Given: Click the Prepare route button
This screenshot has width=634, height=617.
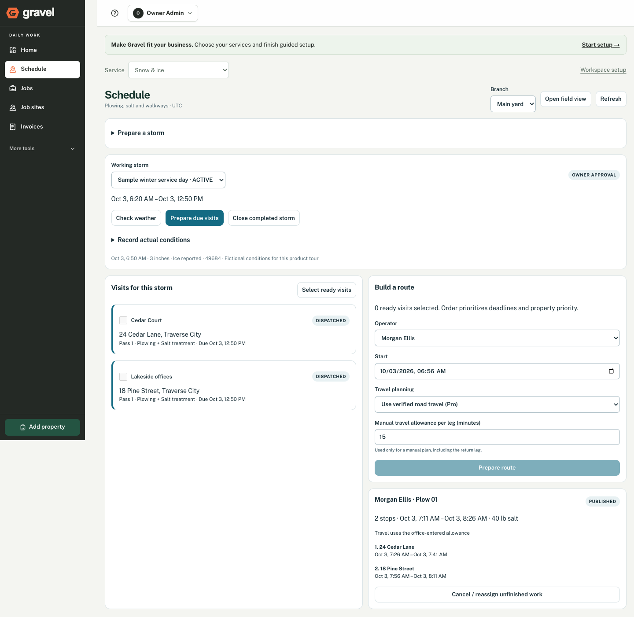Looking at the screenshot, I should [x=497, y=468].
